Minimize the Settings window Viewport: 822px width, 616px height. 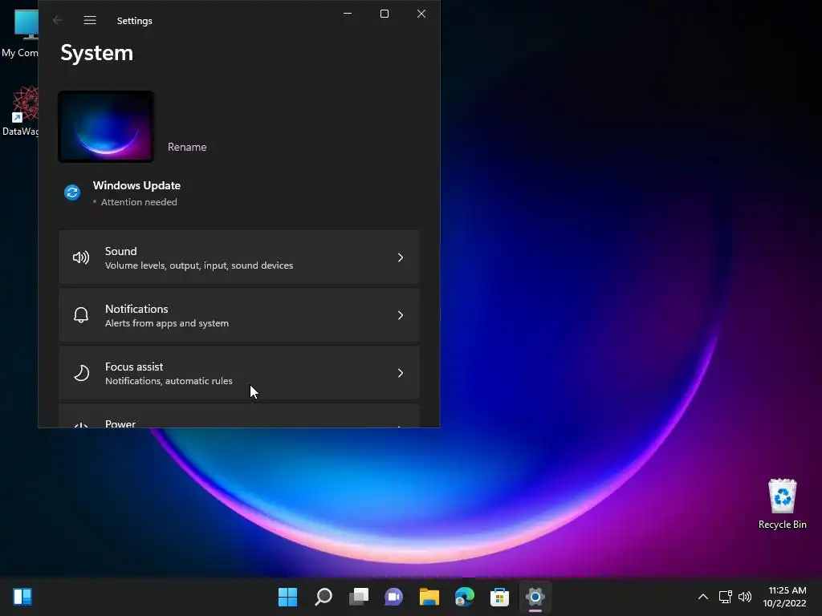[x=348, y=14]
